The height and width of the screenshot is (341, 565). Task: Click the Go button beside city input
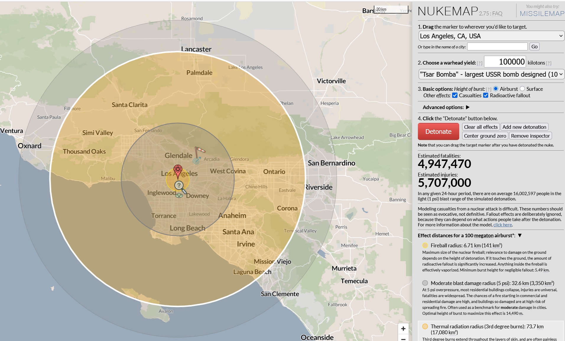534,47
